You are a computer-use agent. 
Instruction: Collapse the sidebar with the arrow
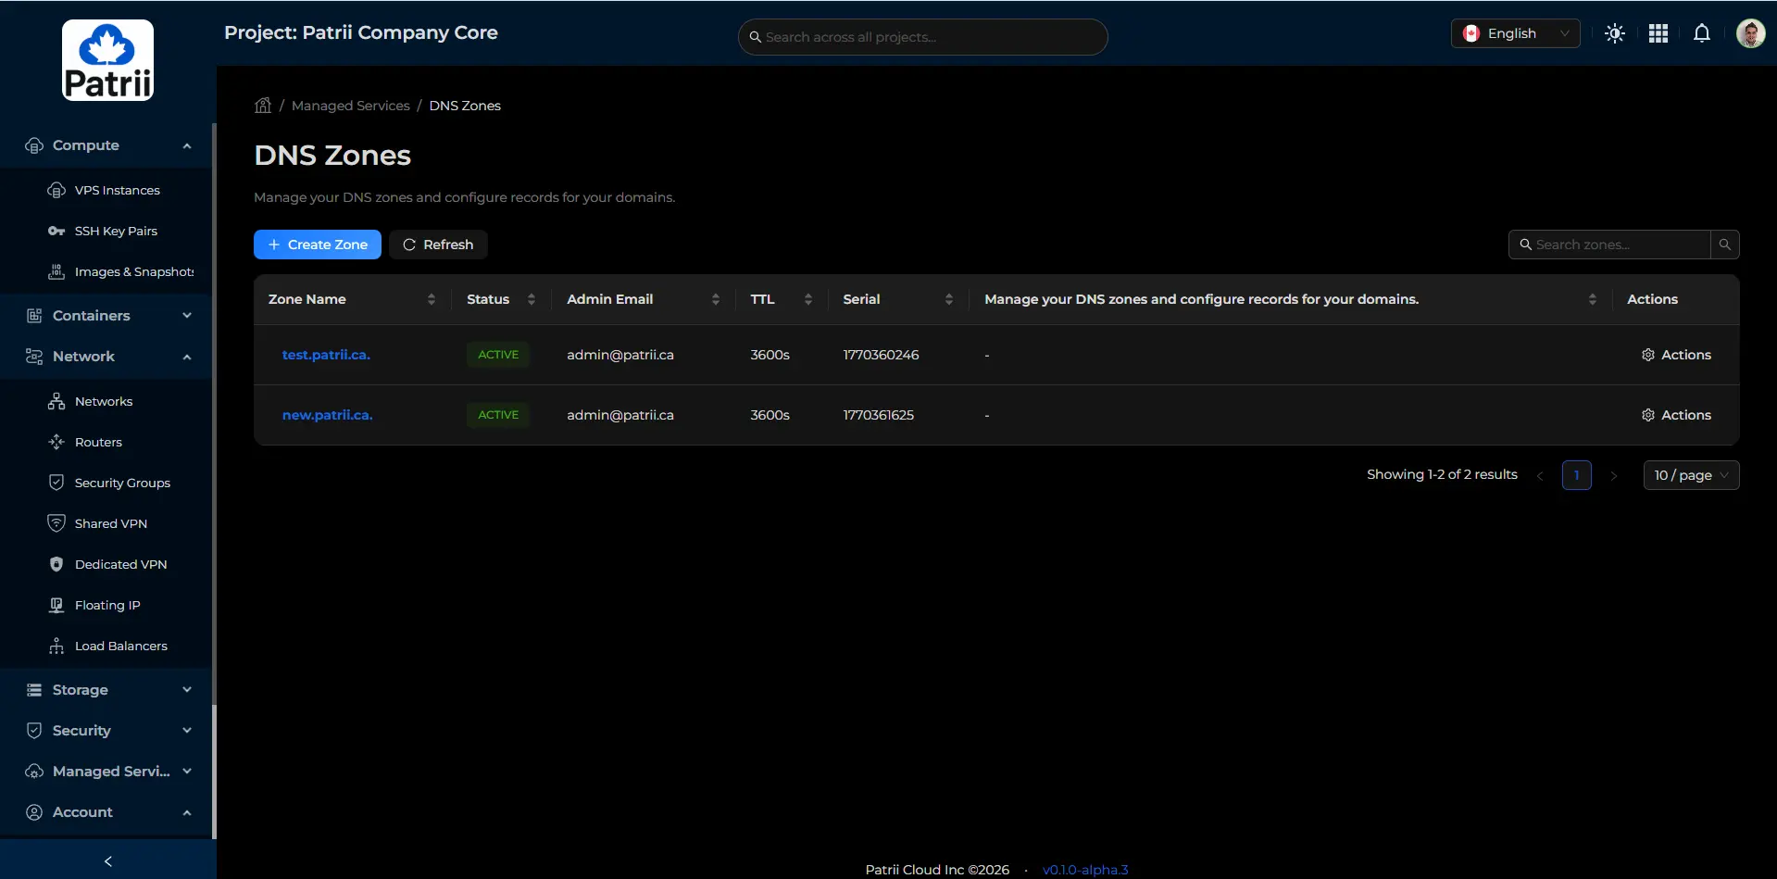[x=108, y=861]
